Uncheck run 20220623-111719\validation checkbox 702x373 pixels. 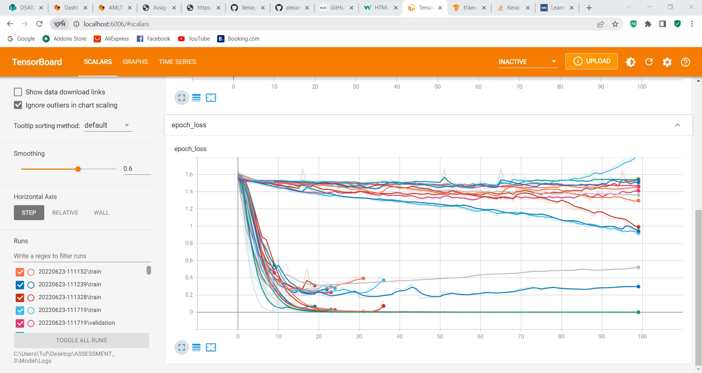(20, 323)
